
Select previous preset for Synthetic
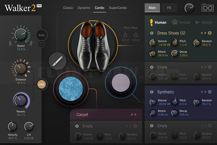tap(202, 92)
